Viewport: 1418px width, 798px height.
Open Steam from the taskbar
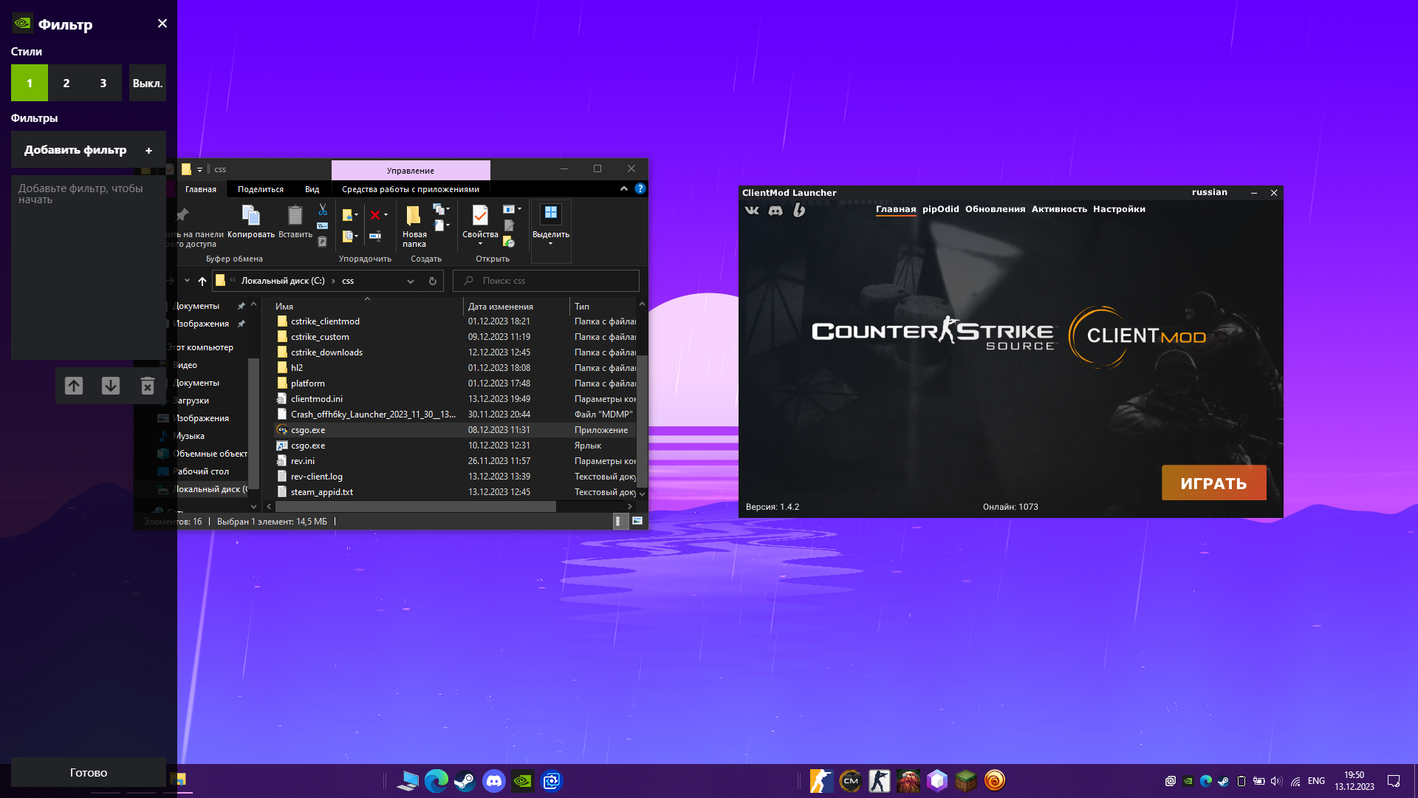pos(465,780)
